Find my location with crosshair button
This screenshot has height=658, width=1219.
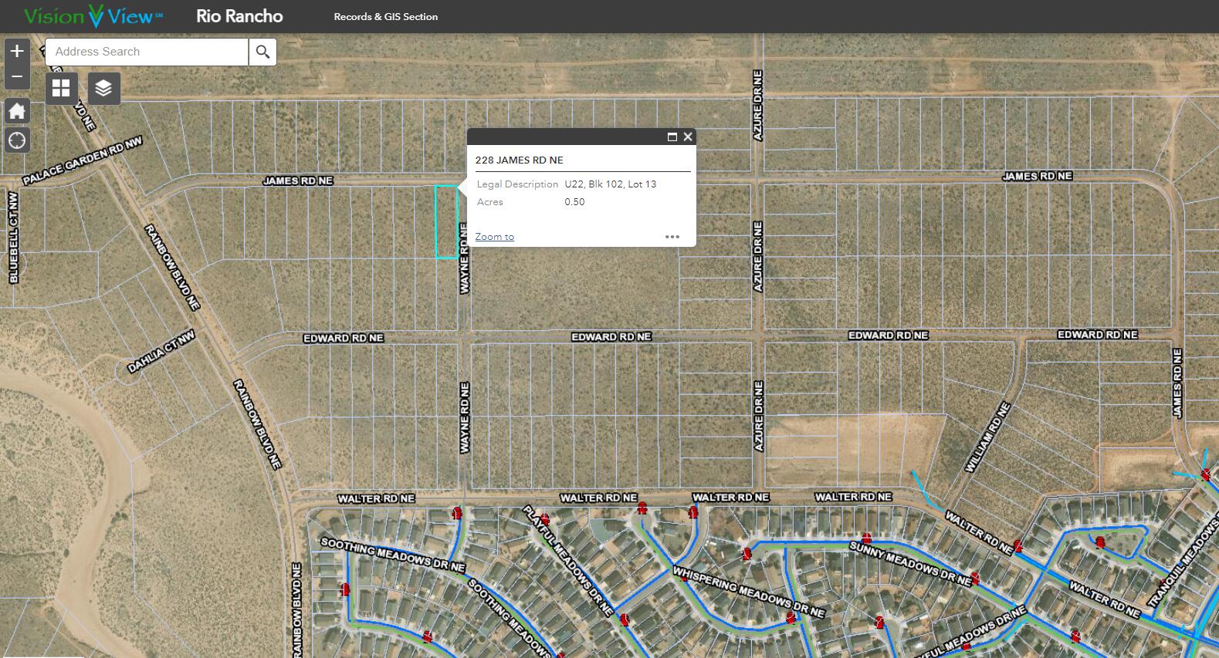click(17, 140)
